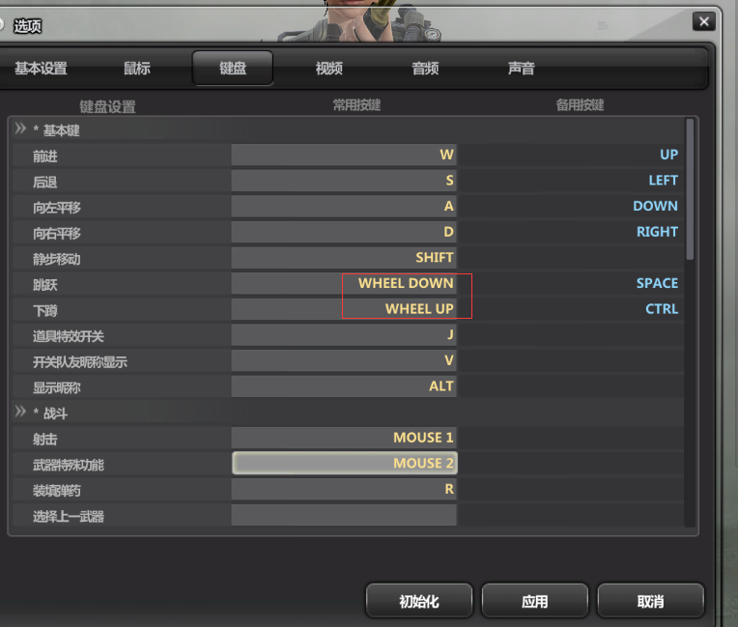Select the 装填弹药 R key field
This screenshot has height=627, width=738.
pos(344,489)
